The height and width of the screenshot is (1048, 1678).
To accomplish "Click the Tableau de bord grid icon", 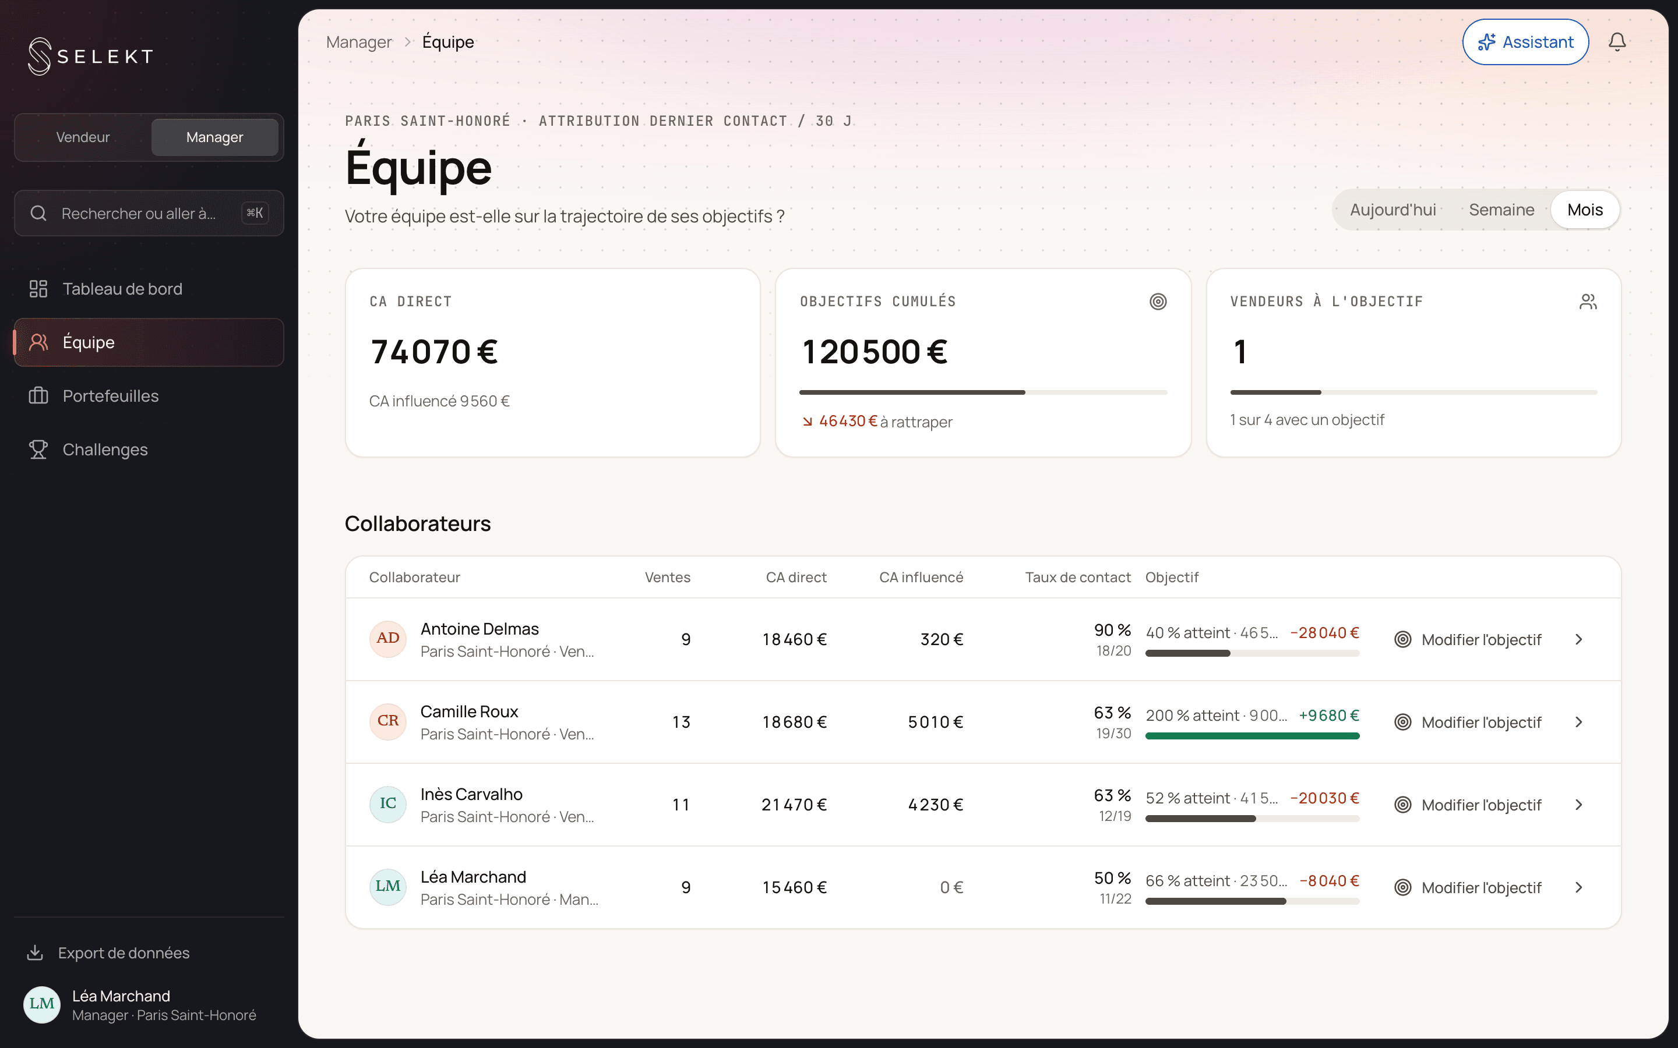I will (38, 289).
